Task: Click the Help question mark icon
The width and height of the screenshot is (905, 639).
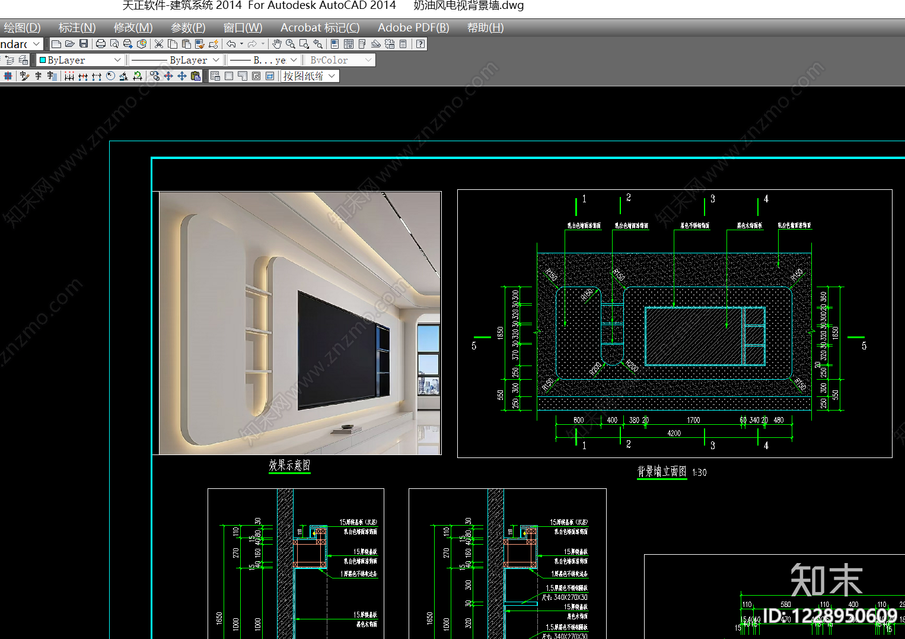Action: (x=420, y=44)
